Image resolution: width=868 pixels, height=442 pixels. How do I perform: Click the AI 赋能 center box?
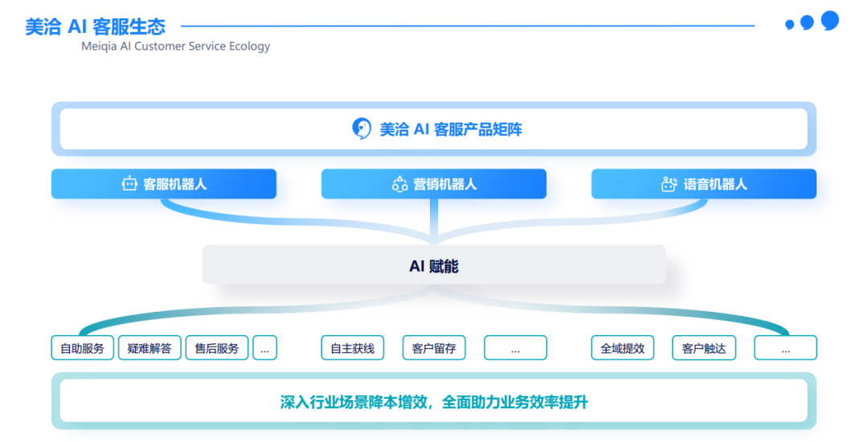pos(434,265)
